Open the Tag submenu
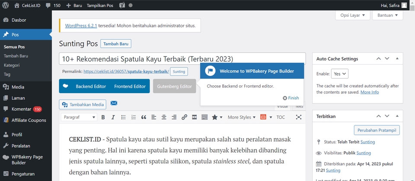 [7, 75]
